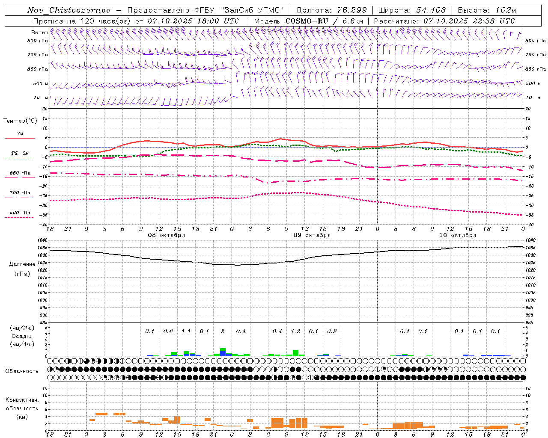The image size is (548, 438).
Task: Click the precipitation value 1.2
Action: [295, 331]
